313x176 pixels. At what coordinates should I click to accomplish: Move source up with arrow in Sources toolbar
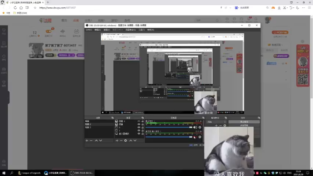(131, 141)
